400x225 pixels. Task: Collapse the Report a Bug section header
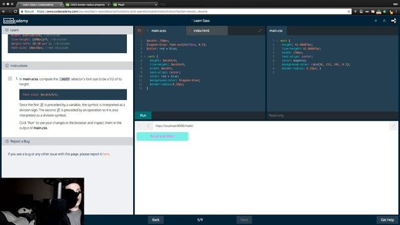[x=67, y=141]
